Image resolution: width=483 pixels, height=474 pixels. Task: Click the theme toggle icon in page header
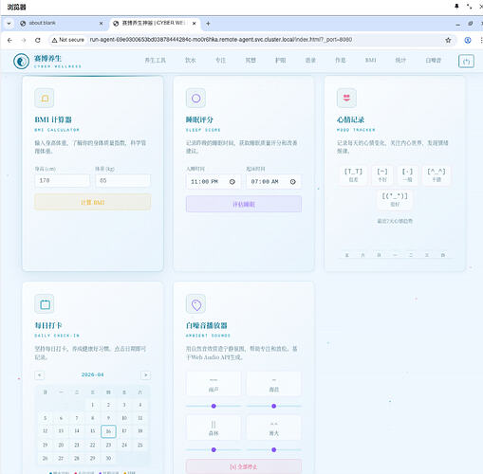tap(466, 61)
